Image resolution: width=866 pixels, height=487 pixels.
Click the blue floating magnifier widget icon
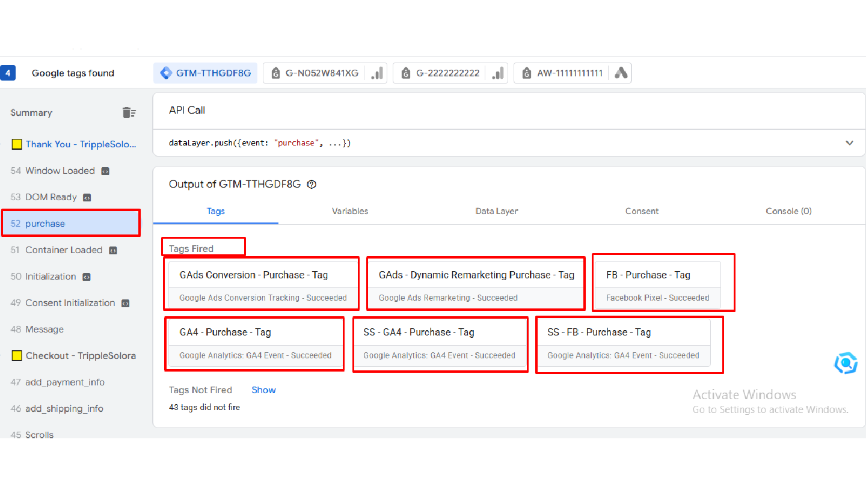(845, 363)
